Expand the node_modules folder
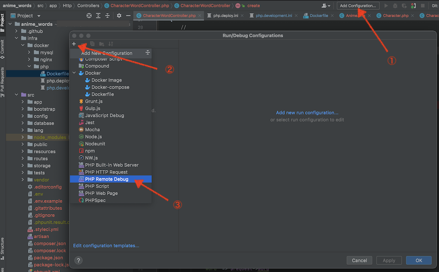The height and width of the screenshot is (272, 439). point(23,137)
